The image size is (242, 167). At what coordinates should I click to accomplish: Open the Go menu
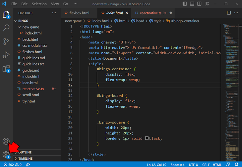tap(66, 4)
